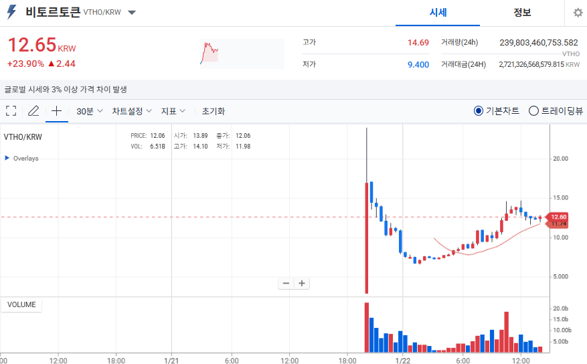The image size is (587, 364).
Task: Open the settings gear icon
Action: pyautogui.click(x=578, y=13)
